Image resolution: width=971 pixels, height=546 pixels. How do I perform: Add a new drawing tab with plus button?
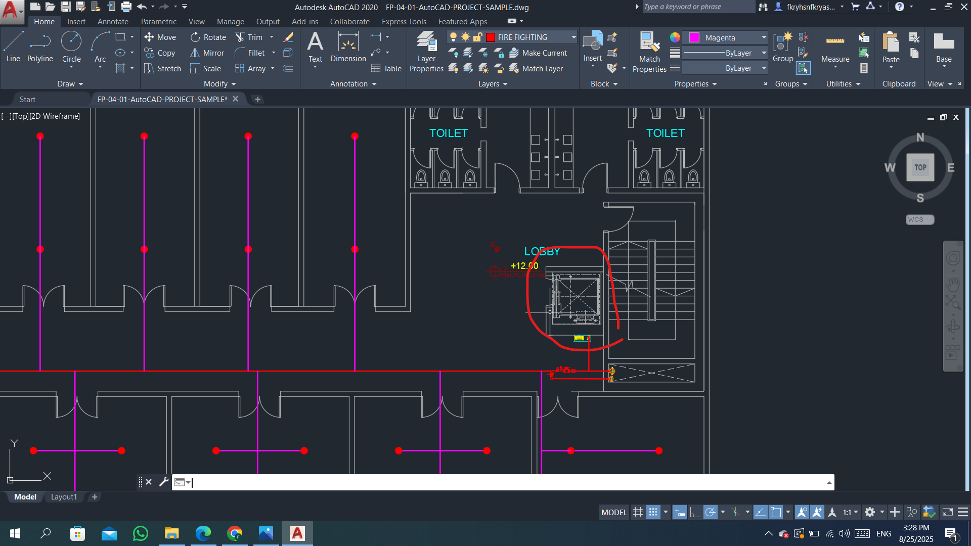pyautogui.click(x=257, y=99)
